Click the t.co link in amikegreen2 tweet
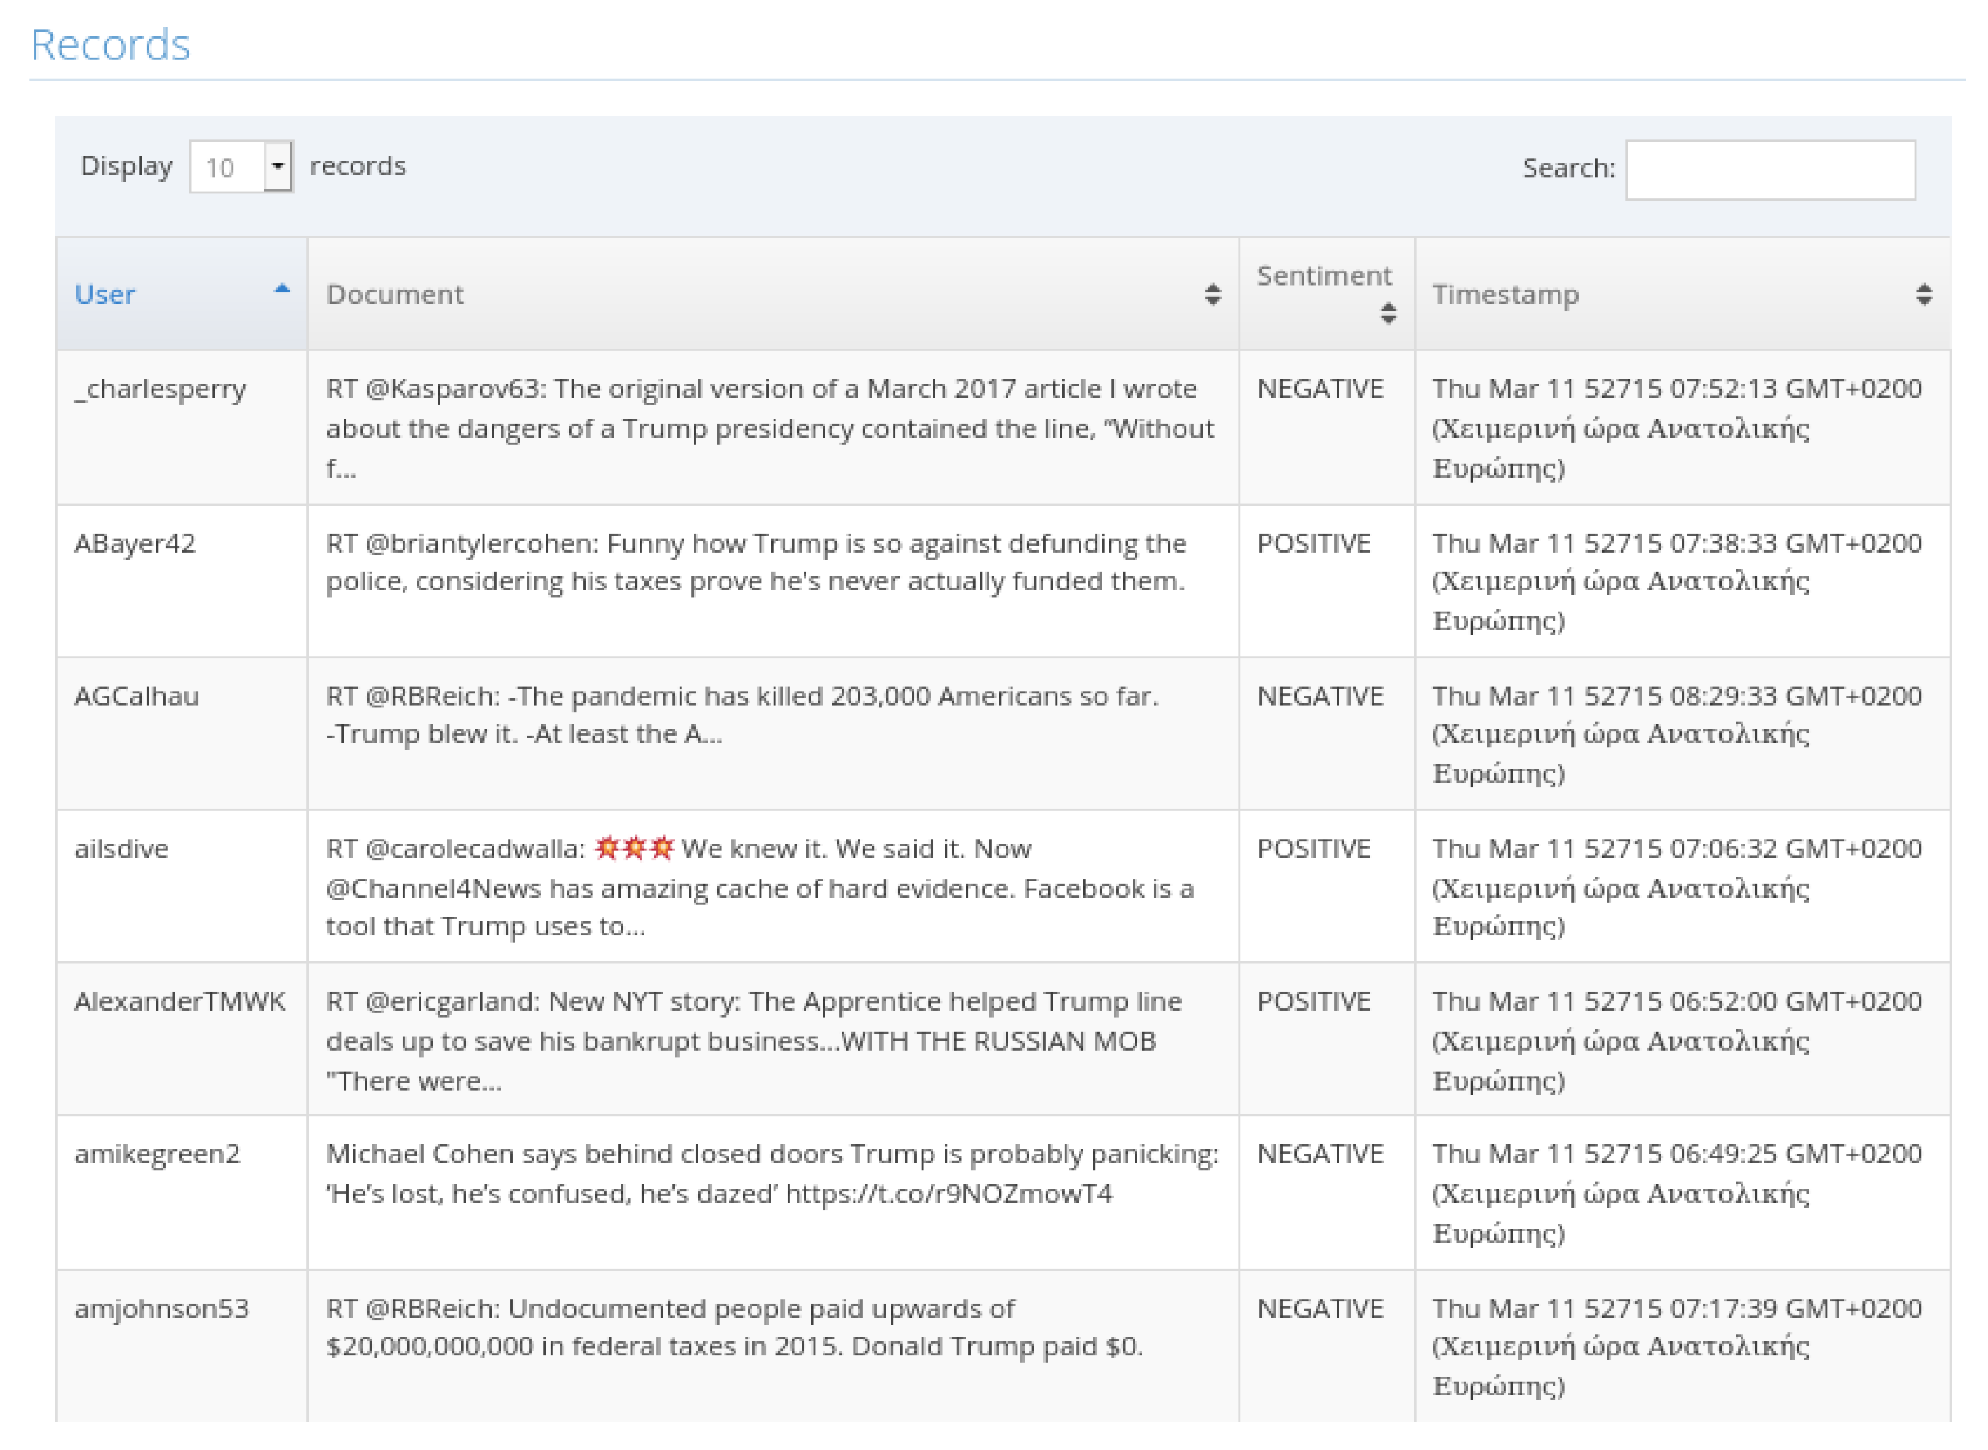This screenshot has height=1450, width=1988. point(949,1194)
